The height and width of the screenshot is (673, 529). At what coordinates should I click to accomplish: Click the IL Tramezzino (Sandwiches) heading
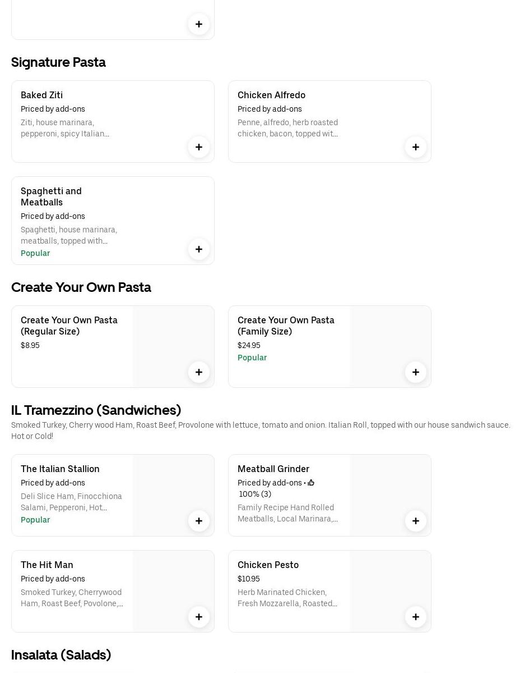tap(96, 410)
